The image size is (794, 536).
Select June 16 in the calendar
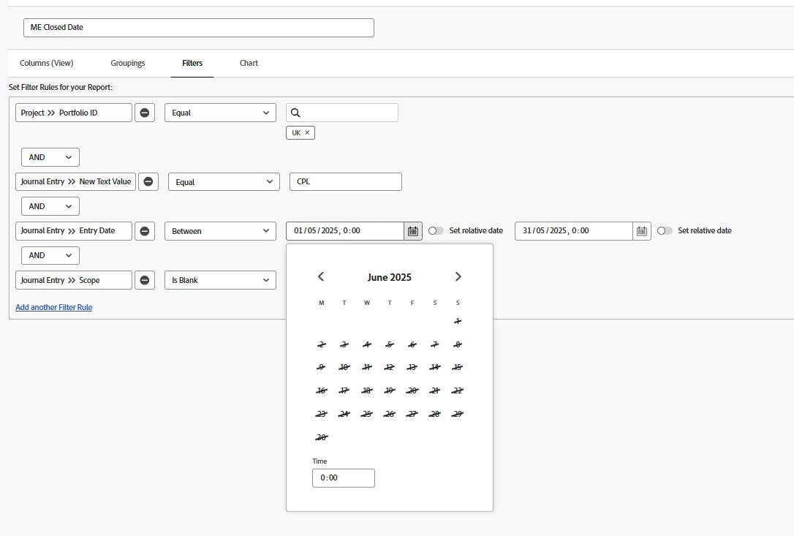coord(321,390)
